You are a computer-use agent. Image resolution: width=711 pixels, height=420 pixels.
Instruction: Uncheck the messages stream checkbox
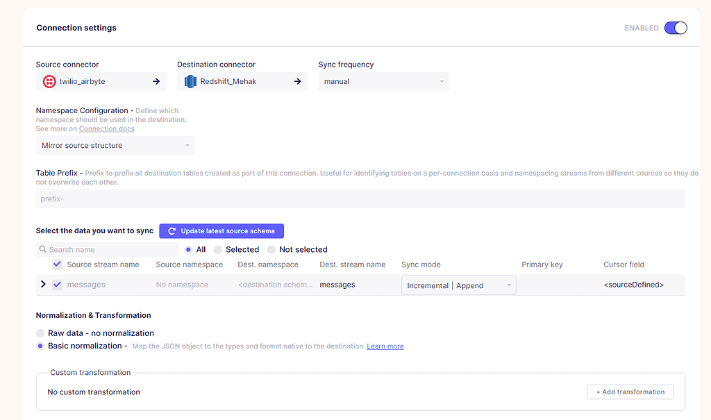tap(57, 285)
